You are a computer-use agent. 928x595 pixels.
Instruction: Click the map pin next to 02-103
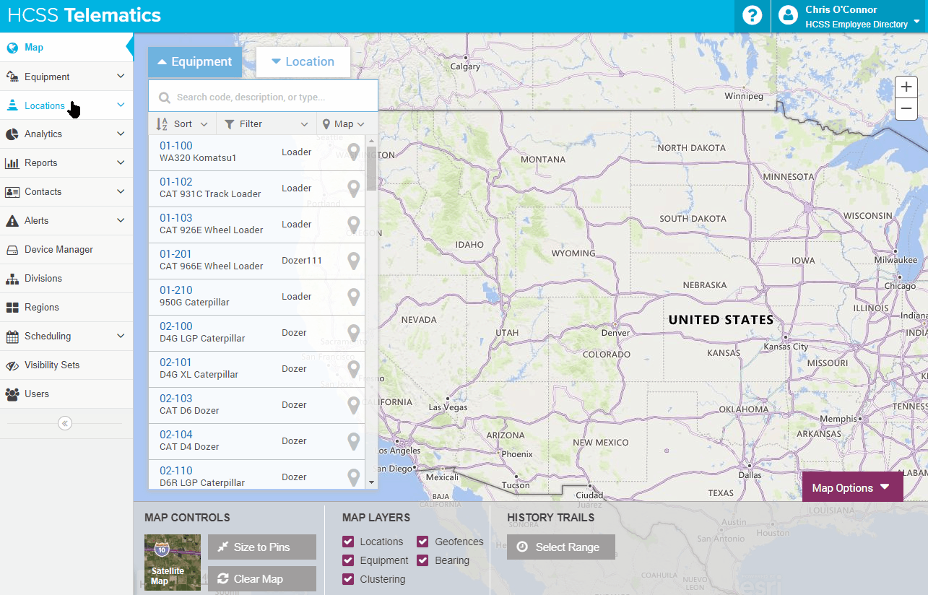(x=353, y=405)
